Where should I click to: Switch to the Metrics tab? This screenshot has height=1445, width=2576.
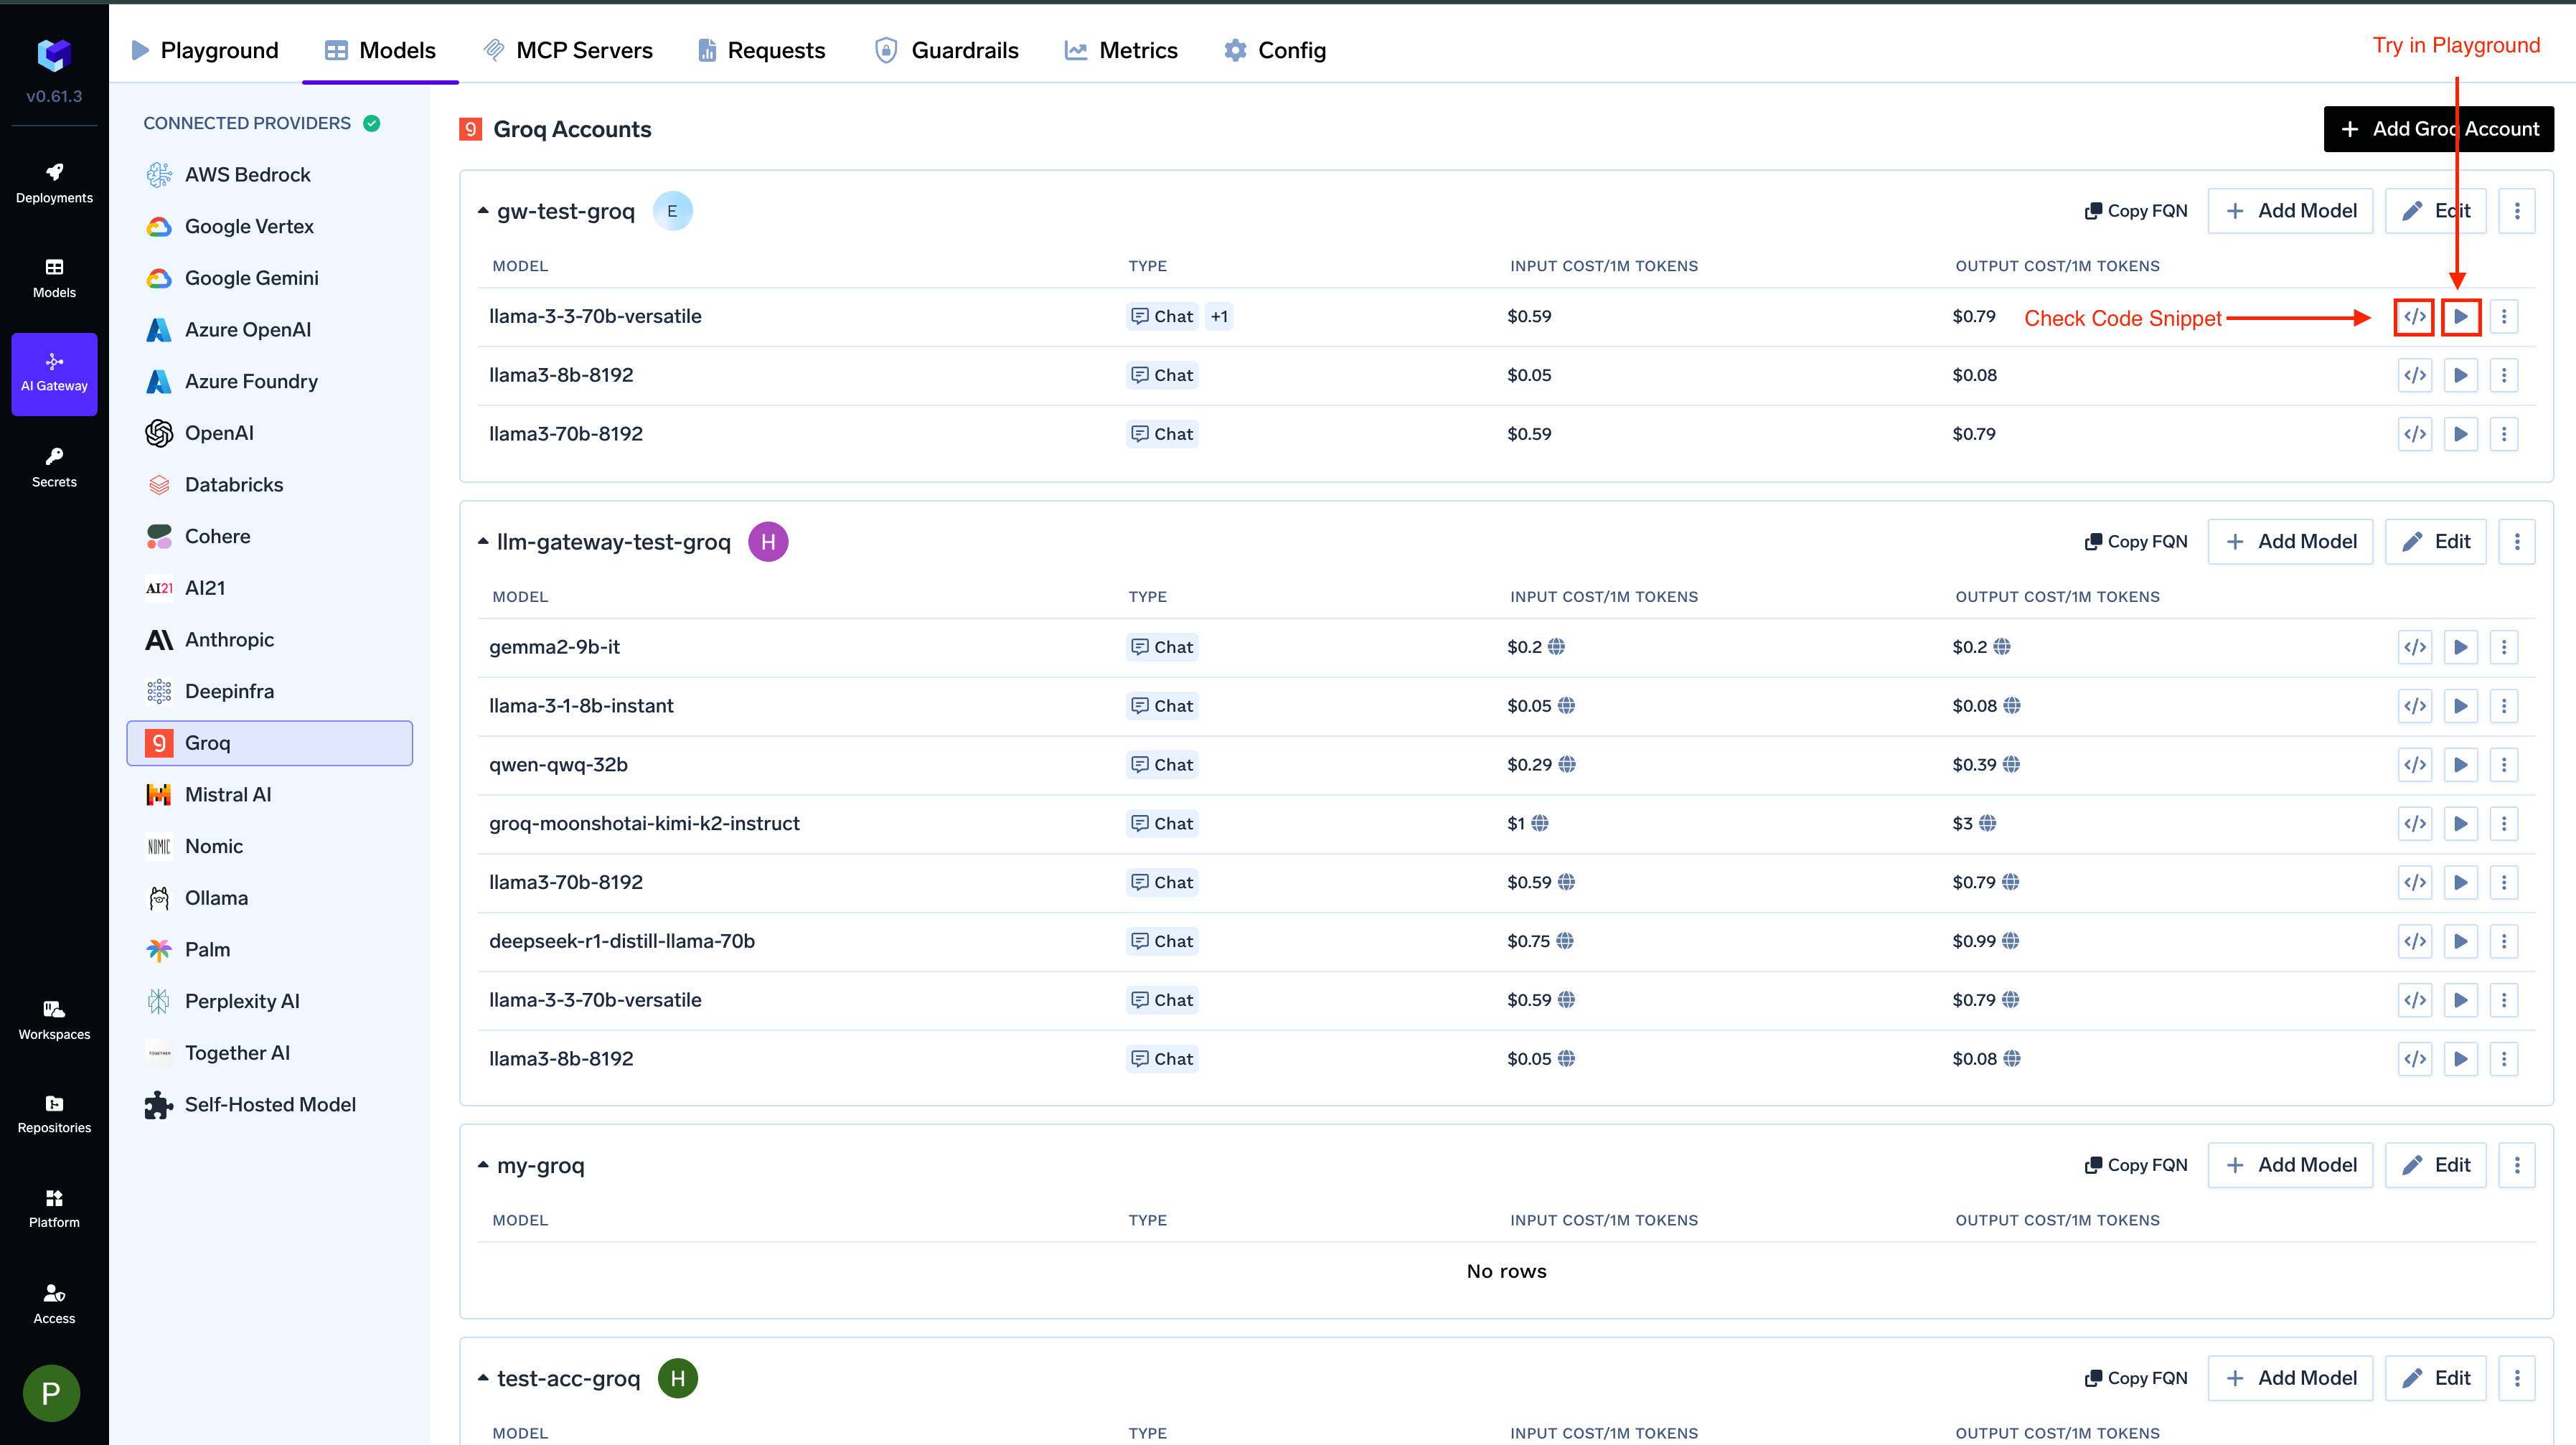[x=1121, y=50]
